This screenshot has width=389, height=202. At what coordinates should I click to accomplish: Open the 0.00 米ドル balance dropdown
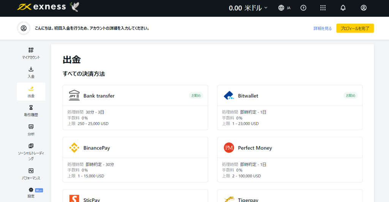(248, 8)
